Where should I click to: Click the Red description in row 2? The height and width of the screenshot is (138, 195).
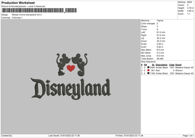[158, 71]
